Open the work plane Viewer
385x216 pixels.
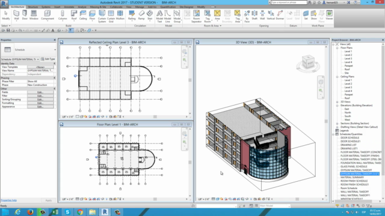tap(329, 15)
